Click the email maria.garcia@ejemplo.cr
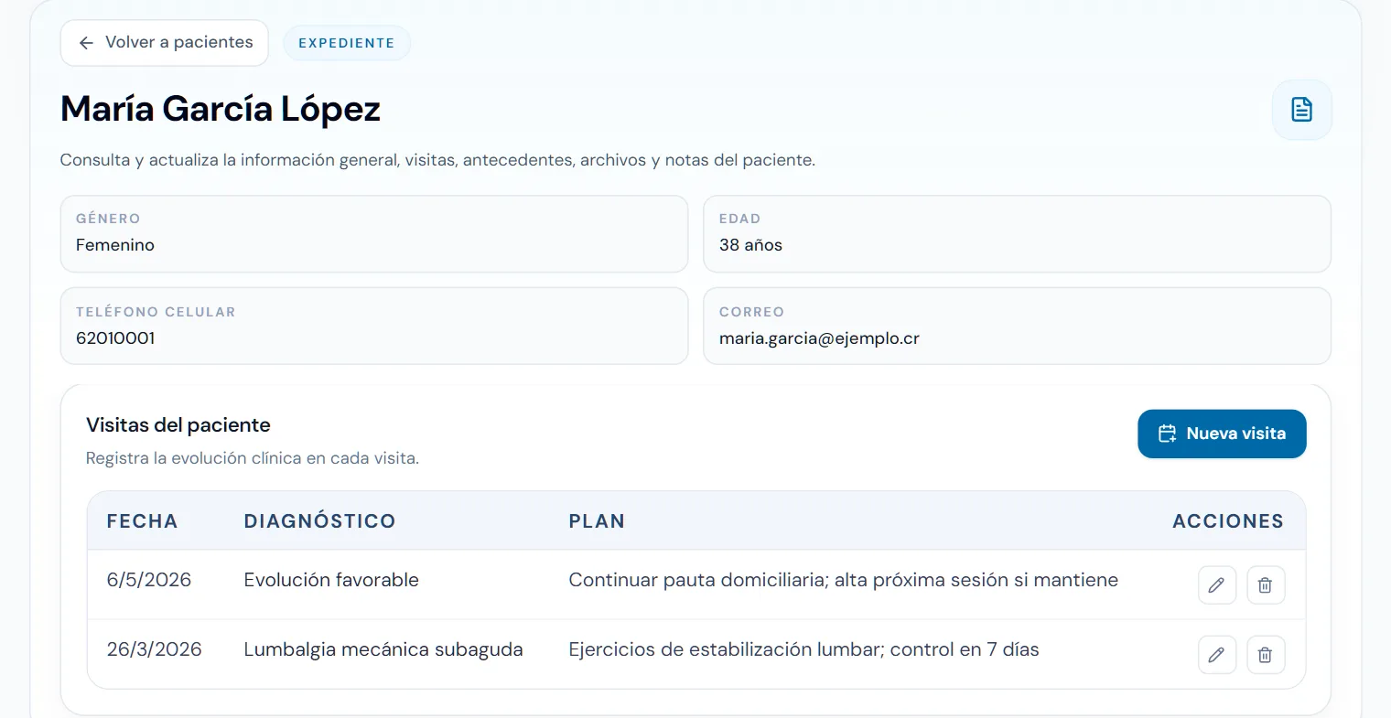The image size is (1391, 718). pyautogui.click(x=819, y=338)
